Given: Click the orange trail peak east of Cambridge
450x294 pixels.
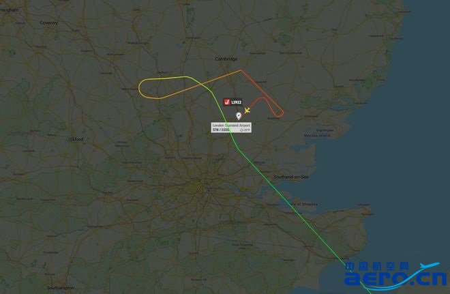Looking at the screenshot, I should 241,70.
